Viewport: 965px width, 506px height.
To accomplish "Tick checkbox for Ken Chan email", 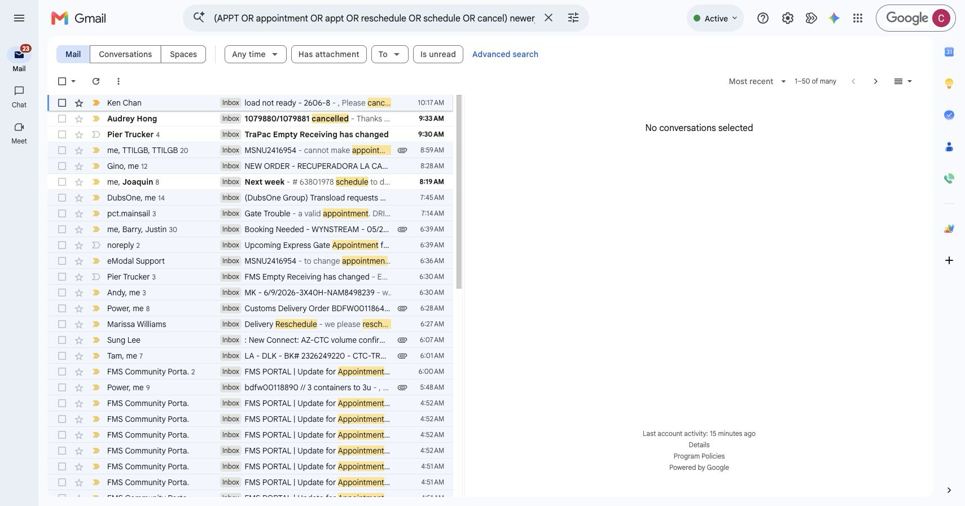I will (x=62, y=103).
